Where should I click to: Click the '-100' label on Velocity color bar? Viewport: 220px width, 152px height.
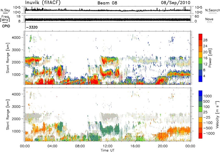[x=208, y=123]
